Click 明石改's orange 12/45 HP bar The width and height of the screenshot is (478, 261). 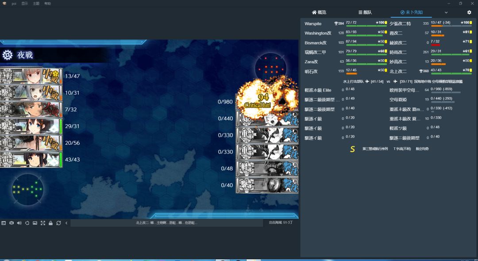351,74
